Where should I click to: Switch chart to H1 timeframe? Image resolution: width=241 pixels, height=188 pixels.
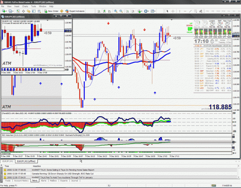click(229, 11)
